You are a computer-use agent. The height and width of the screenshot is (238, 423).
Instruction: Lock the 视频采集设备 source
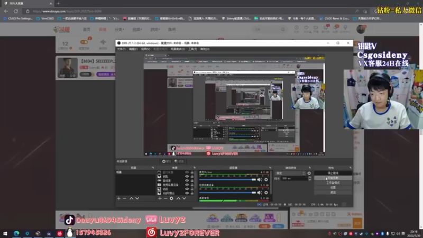(x=192, y=185)
